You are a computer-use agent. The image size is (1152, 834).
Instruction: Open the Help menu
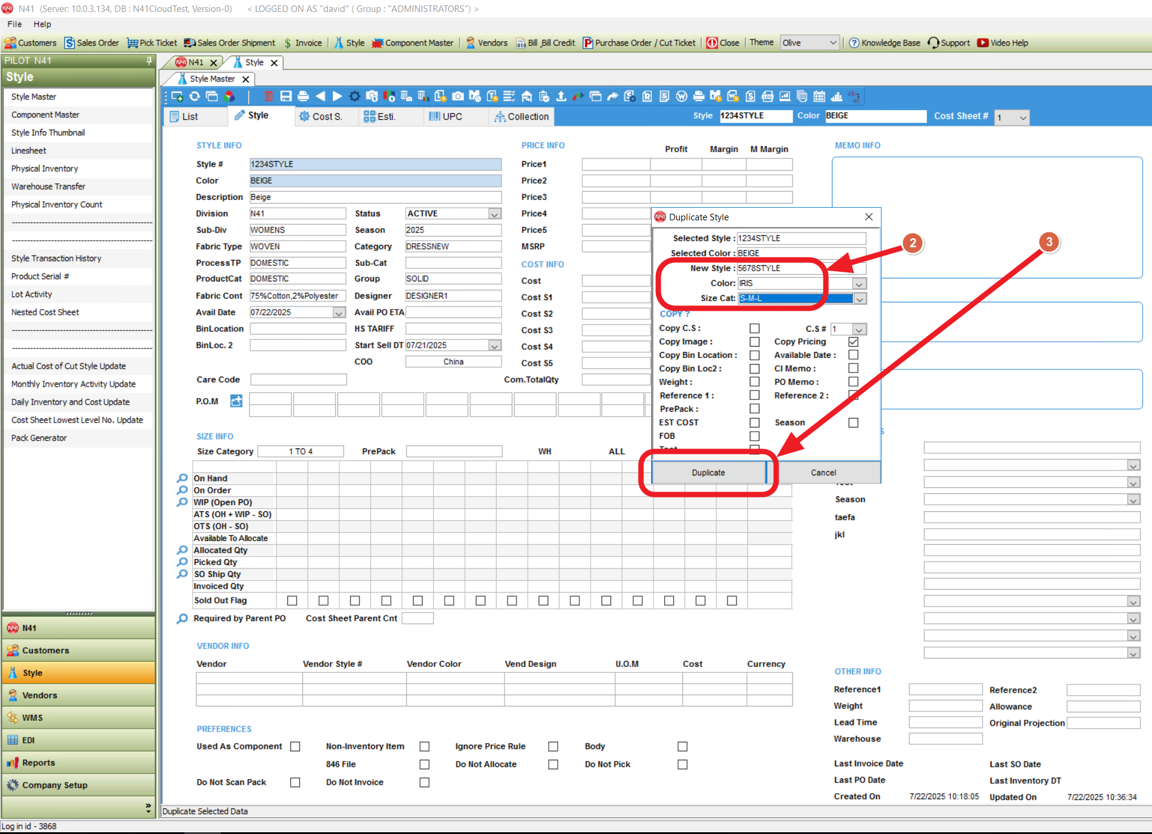[x=42, y=24]
